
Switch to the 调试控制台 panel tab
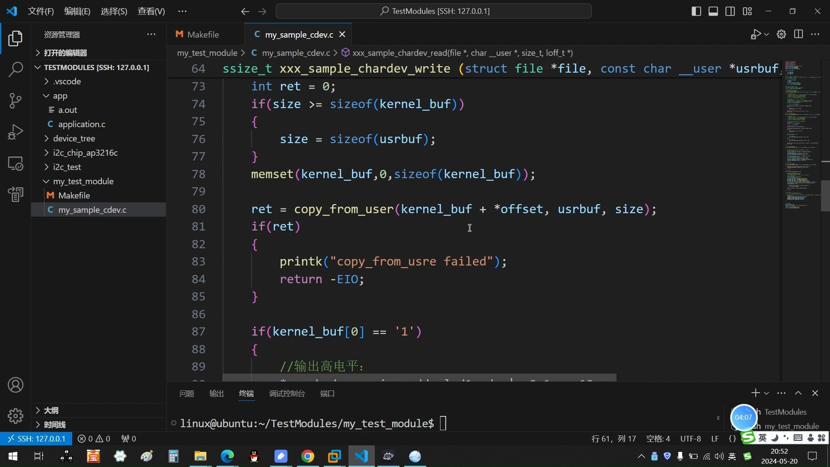tap(287, 393)
